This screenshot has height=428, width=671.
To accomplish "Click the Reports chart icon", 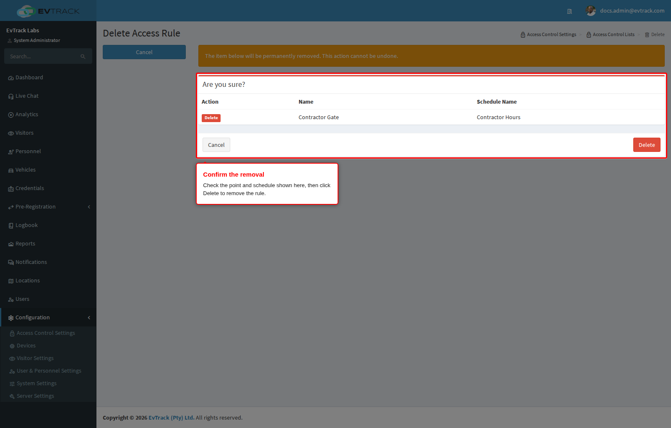I will [x=11, y=244].
